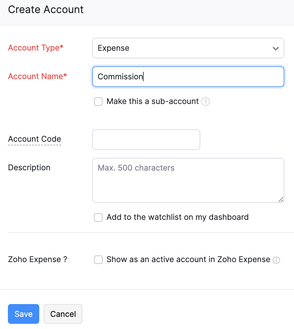Select the Commission text in Account Name
Viewport: 294px width, 329px height.
pos(120,77)
